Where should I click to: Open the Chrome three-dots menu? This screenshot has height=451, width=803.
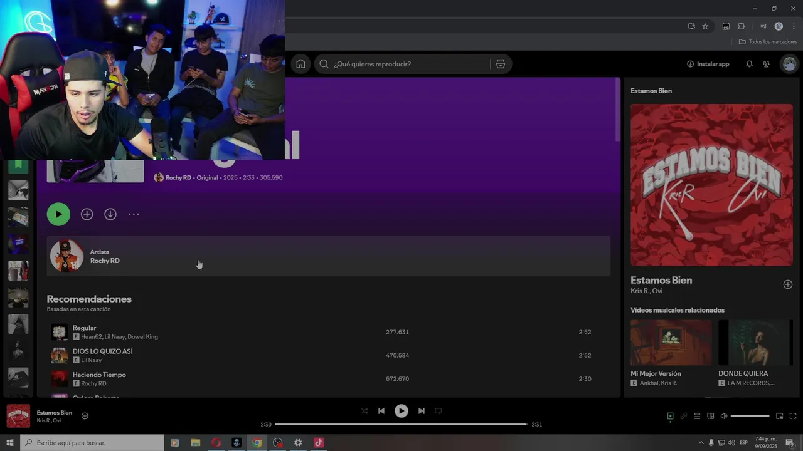794,26
